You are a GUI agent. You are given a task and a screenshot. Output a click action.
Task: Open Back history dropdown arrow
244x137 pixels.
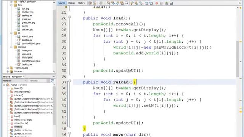coord(98,3)
